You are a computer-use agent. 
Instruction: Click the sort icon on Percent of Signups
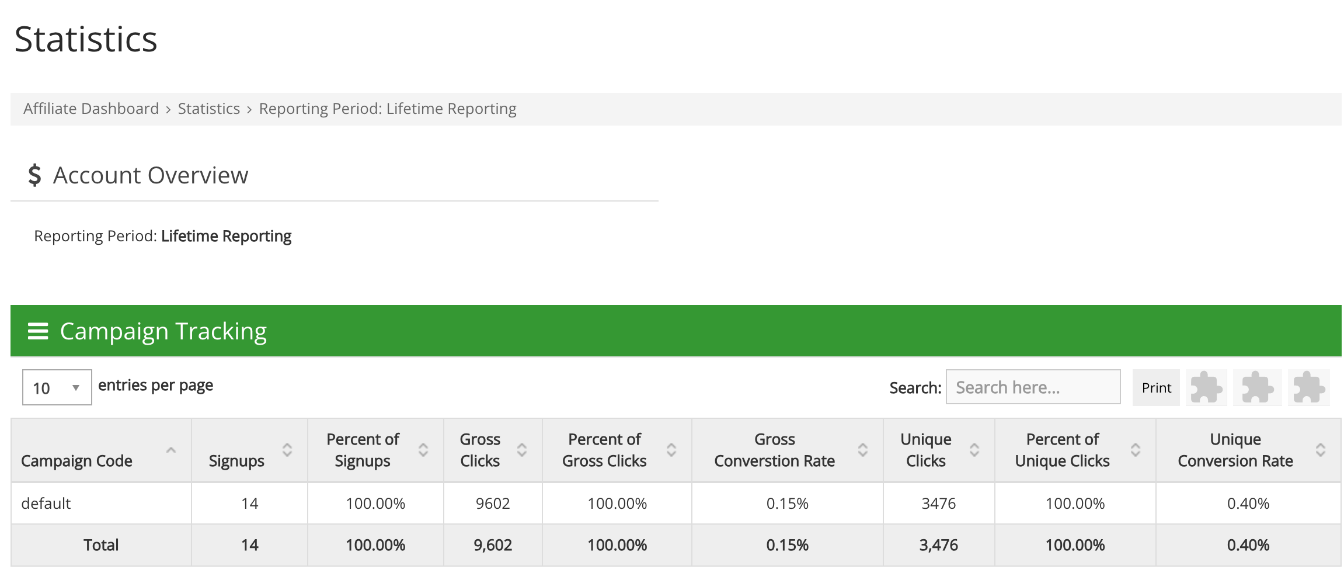(422, 450)
